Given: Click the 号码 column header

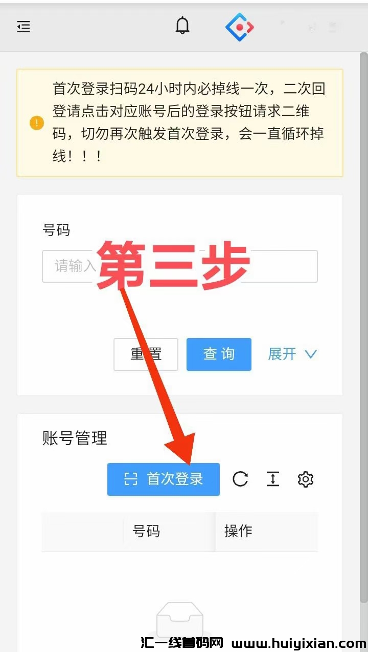Looking at the screenshot, I should tap(146, 531).
